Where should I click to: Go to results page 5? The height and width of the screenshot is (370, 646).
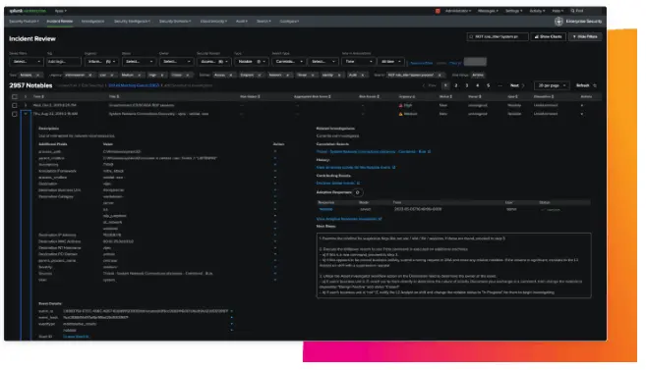(489, 85)
